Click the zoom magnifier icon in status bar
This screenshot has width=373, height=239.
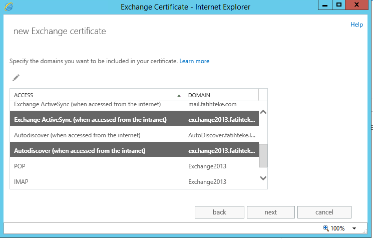click(326, 228)
